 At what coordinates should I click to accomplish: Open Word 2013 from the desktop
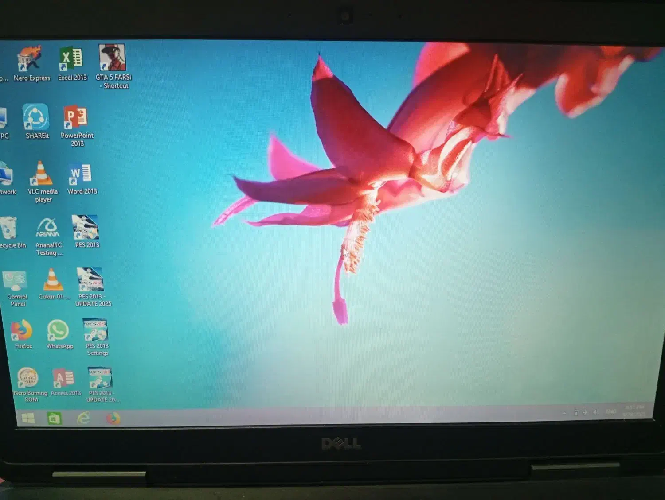(x=81, y=174)
